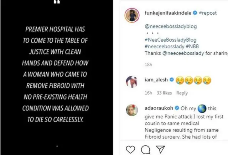Visit the @neeceebossladyblog mention
228x155 pixels.
point(171,26)
